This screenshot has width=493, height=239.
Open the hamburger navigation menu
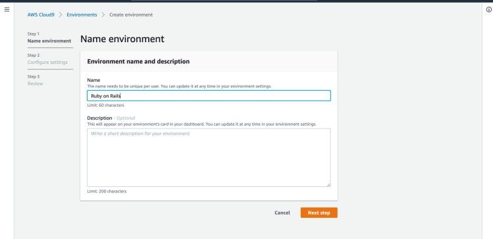7,9
